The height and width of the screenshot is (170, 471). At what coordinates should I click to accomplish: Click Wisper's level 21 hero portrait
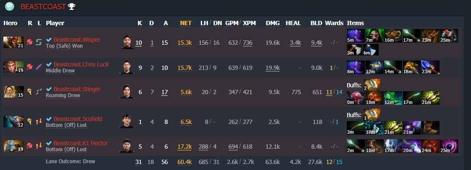coord(14,43)
